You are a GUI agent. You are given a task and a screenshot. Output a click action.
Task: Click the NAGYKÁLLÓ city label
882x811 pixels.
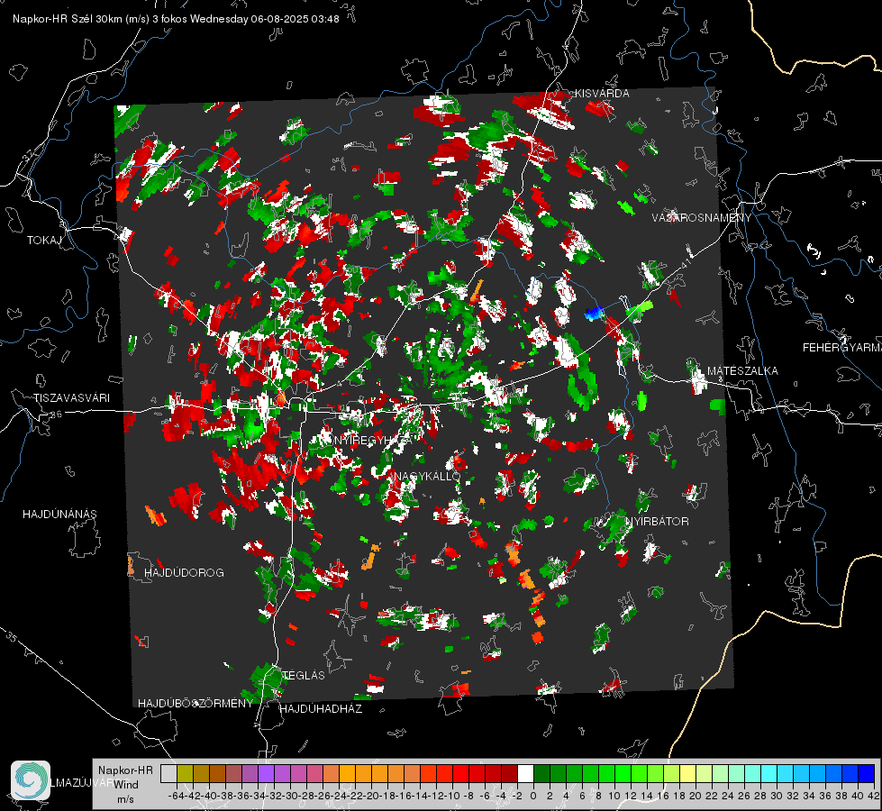coord(426,476)
